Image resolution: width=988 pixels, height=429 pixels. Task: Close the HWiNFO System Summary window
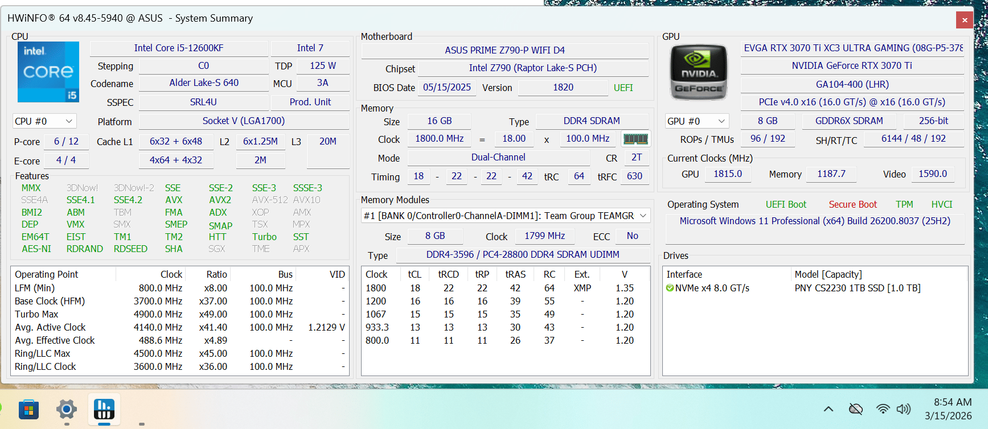(965, 20)
